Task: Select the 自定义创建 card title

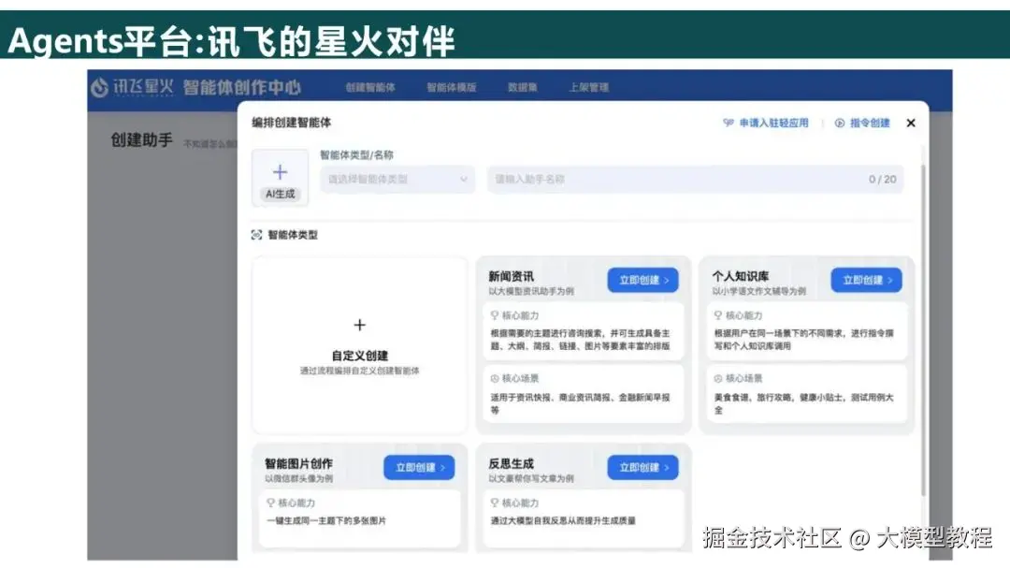Action: point(359,356)
